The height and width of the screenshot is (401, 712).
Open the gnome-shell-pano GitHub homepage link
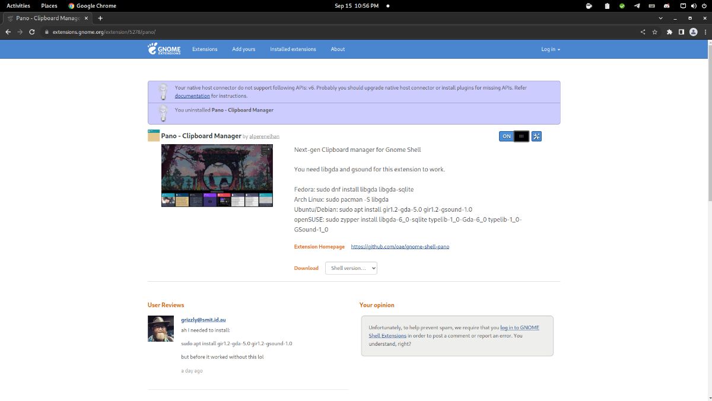click(x=400, y=246)
